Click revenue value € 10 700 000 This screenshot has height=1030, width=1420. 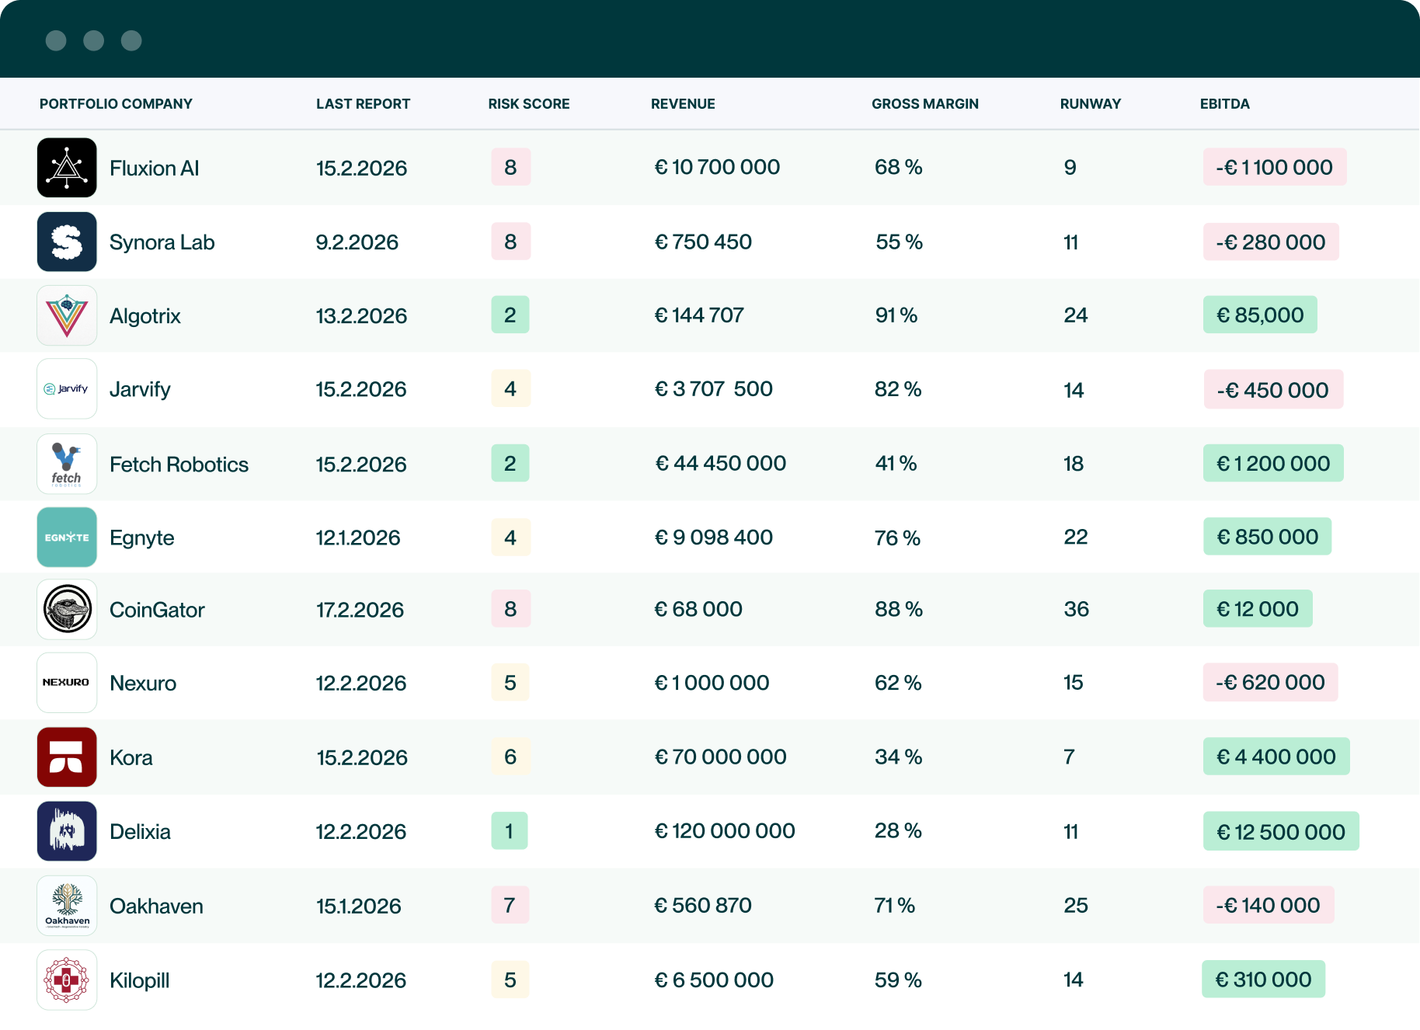[717, 167]
